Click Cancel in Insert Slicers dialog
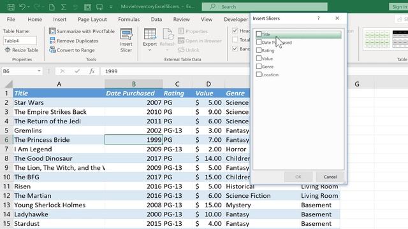 [x=330, y=177]
